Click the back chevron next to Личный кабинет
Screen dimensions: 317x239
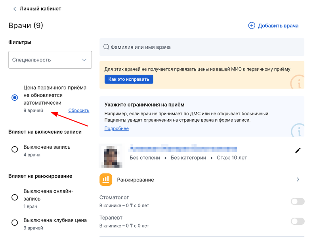tap(15, 9)
